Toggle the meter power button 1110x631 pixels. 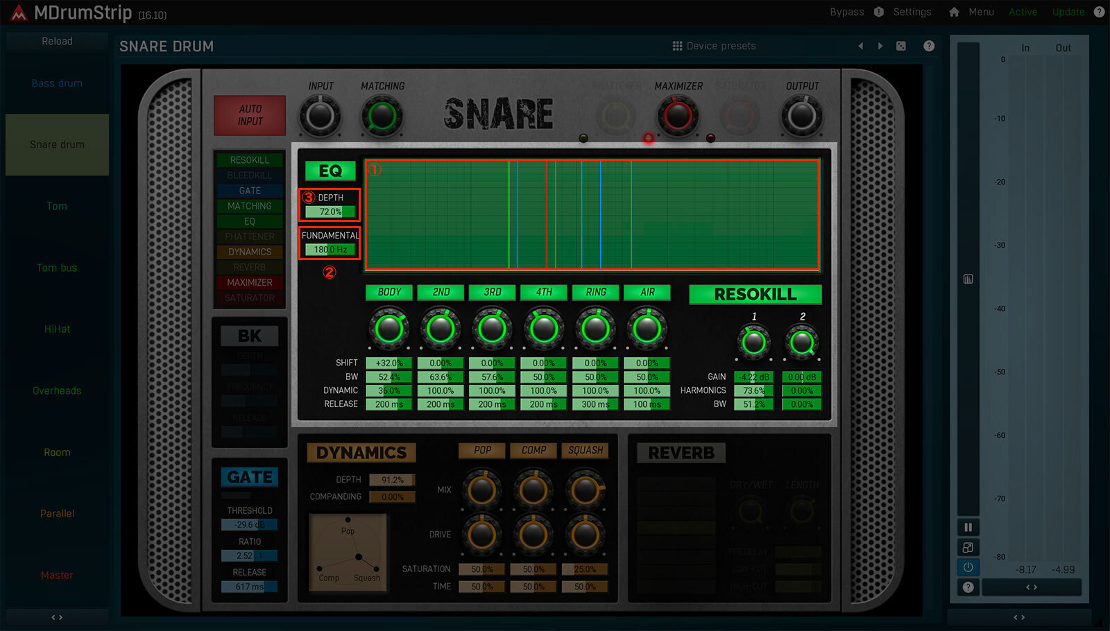968,567
